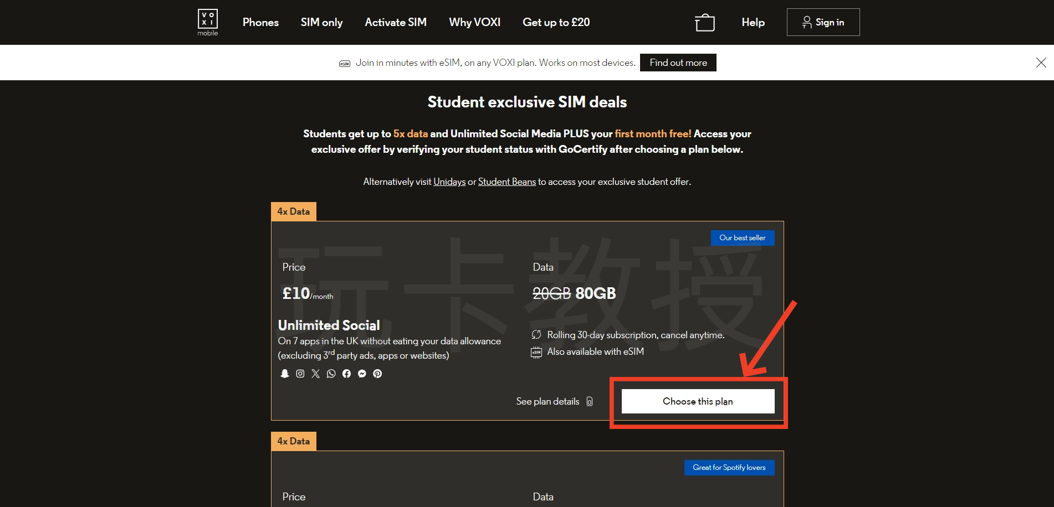Open the SIM only menu item
The image size is (1054, 507).
click(x=321, y=22)
